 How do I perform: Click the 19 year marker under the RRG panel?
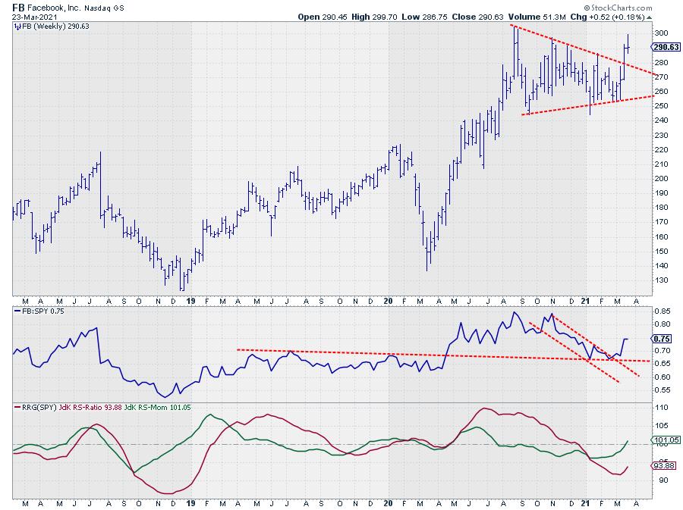point(190,503)
